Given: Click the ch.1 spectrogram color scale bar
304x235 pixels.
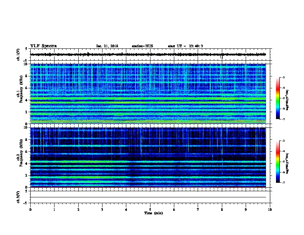Looking at the screenshot, I should [x=278, y=98].
